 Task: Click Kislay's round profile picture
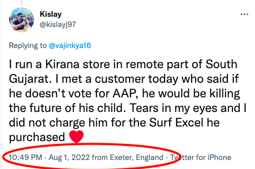pos(21,20)
